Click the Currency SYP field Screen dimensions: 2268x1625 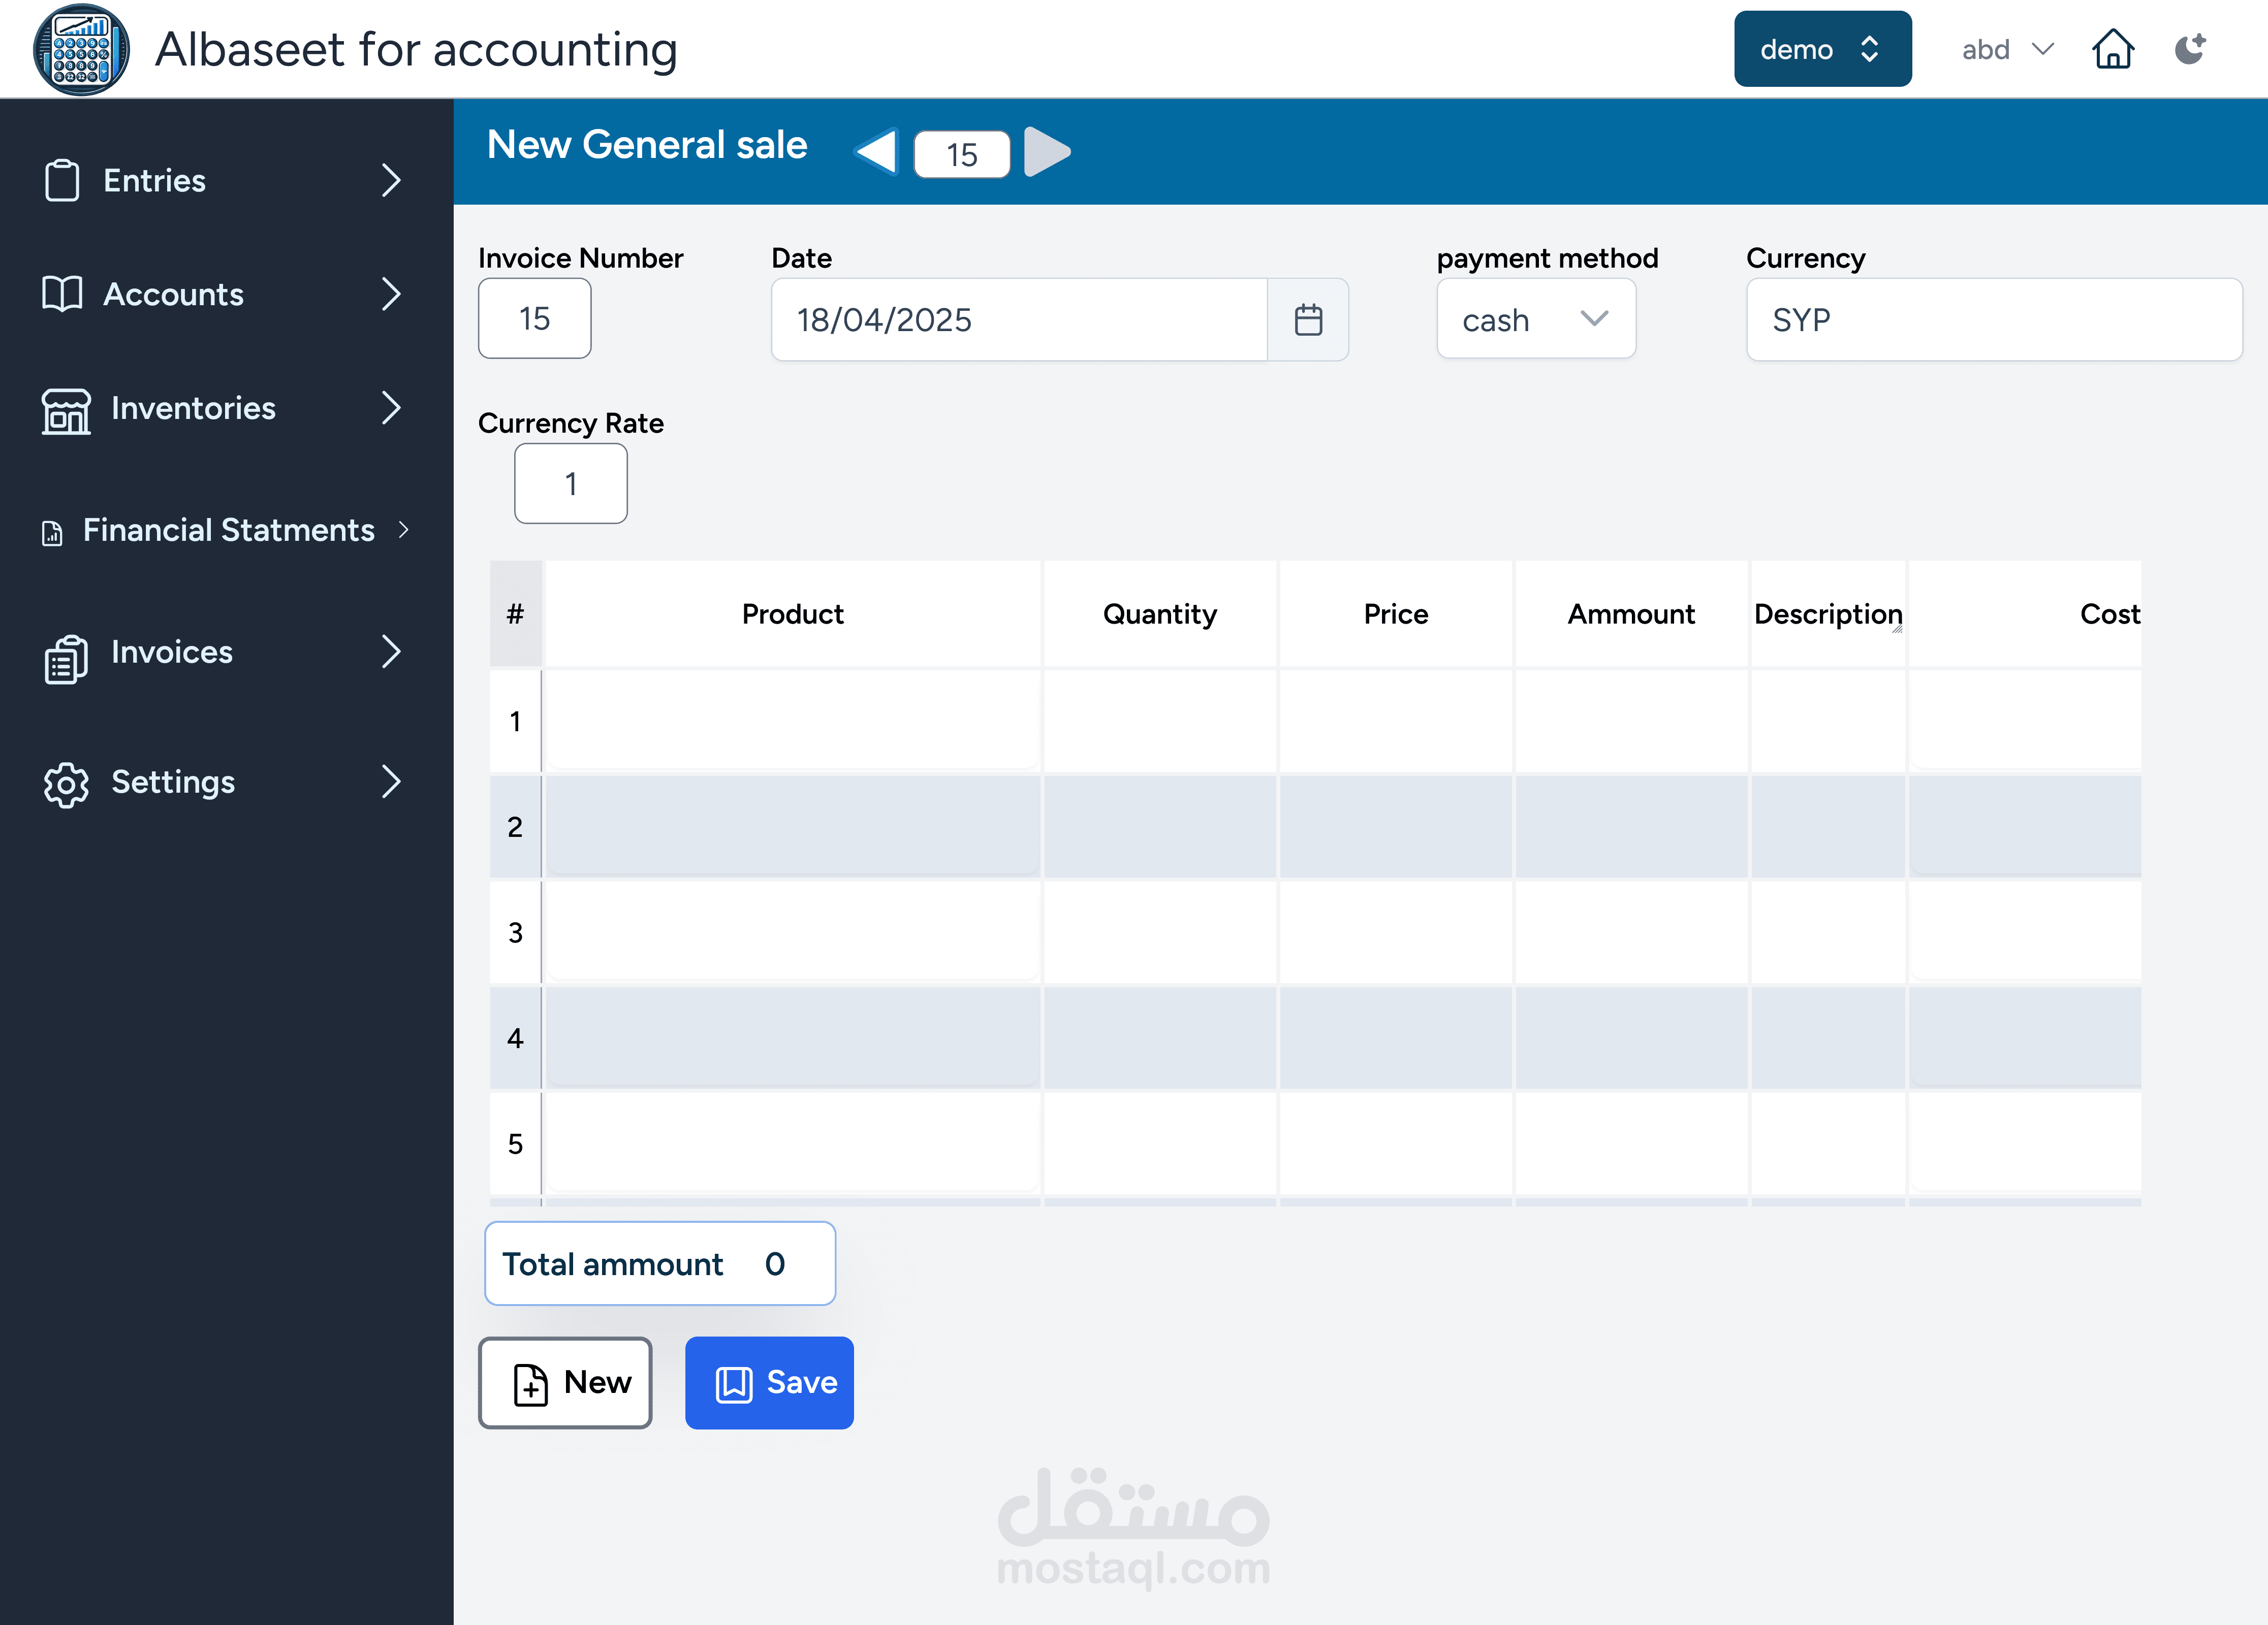coord(1993,320)
